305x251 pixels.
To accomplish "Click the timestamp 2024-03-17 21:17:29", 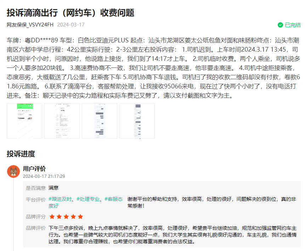I will (x=44, y=176).
